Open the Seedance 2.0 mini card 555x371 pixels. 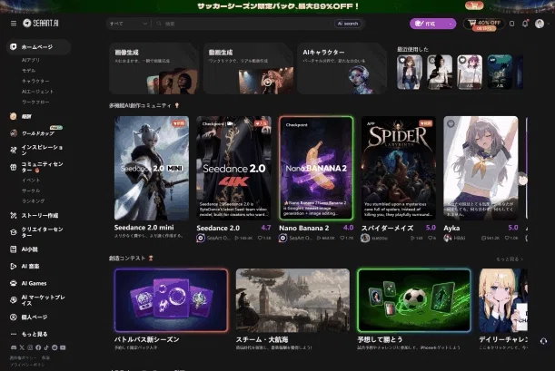point(152,168)
